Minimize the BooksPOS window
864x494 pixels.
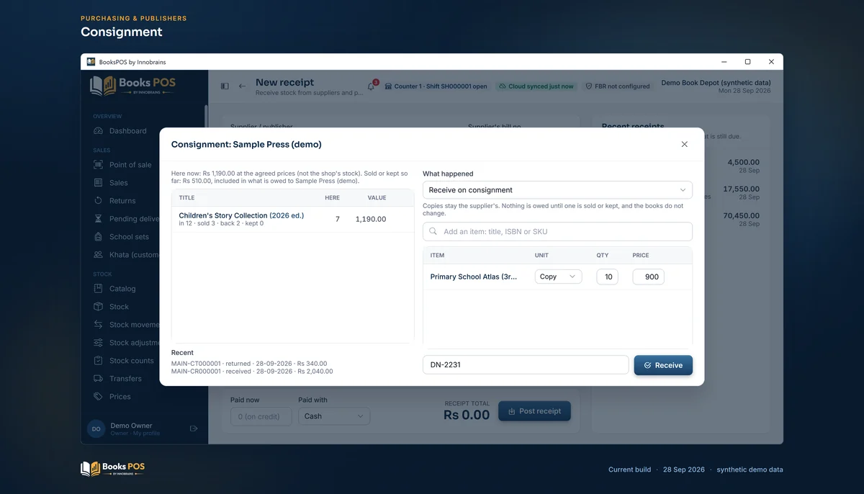tap(724, 62)
